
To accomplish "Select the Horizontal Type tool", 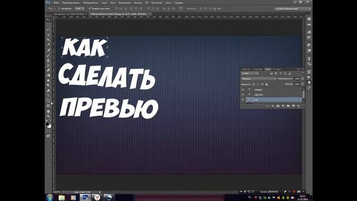I will (49, 95).
